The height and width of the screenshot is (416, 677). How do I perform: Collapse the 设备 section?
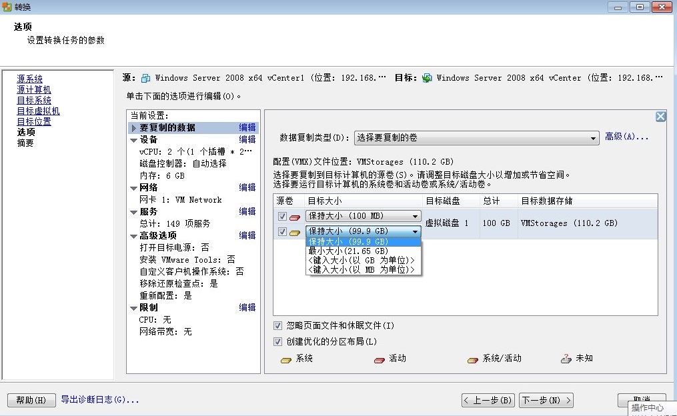pyautogui.click(x=134, y=140)
